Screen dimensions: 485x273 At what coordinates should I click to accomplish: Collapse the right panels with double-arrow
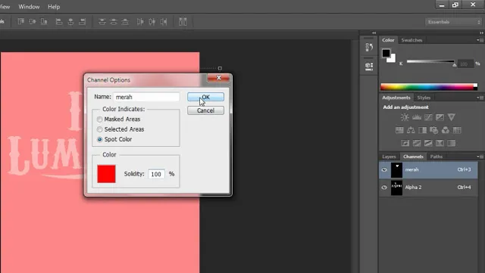coord(482,33)
